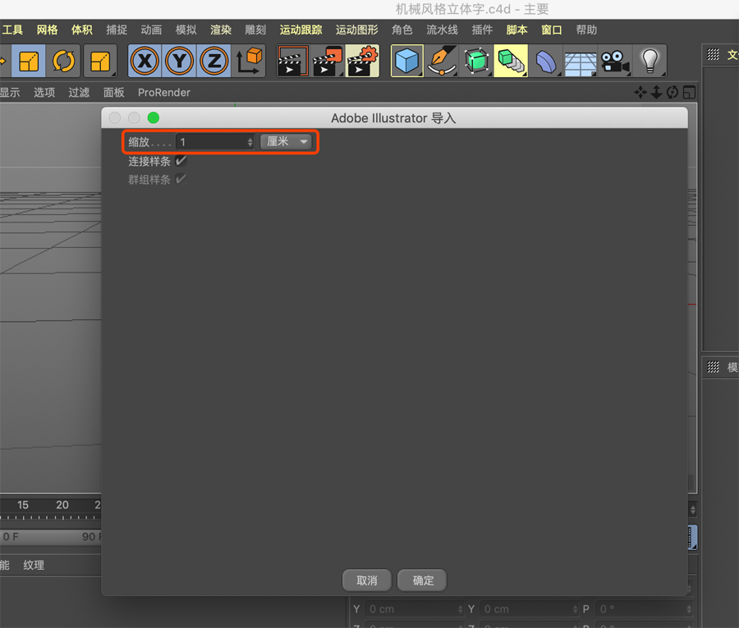
Task: Select the spline Pen tool icon
Action: 442,61
